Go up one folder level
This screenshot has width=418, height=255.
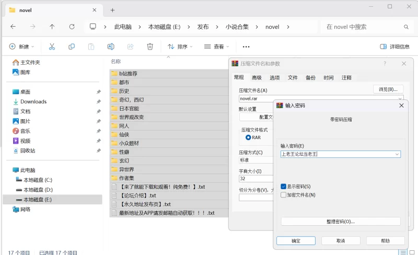pyautogui.click(x=52, y=27)
